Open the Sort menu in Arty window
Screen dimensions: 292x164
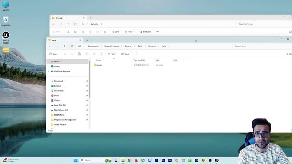point(113,54)
